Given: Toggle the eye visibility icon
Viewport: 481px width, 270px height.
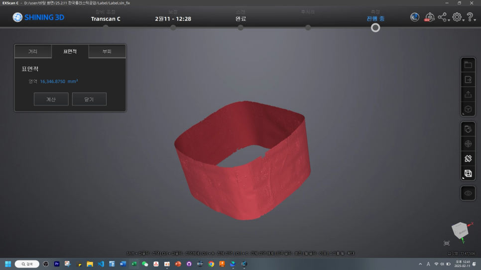Looking at the screenshot, I should (x=468, y=193).
